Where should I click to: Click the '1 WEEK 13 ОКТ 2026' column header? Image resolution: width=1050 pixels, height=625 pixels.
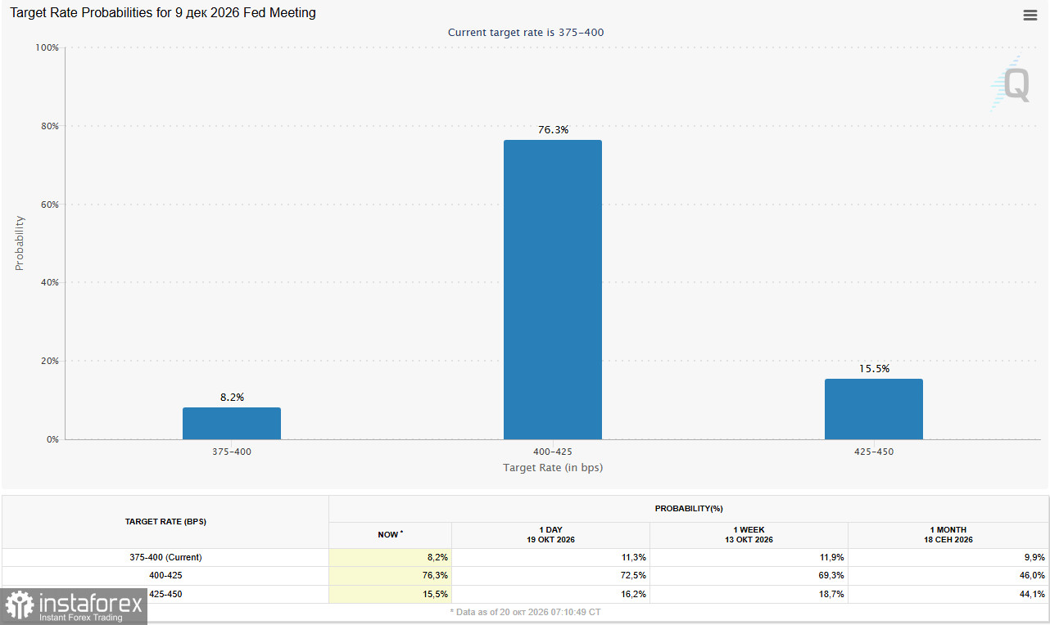(749, 535)
